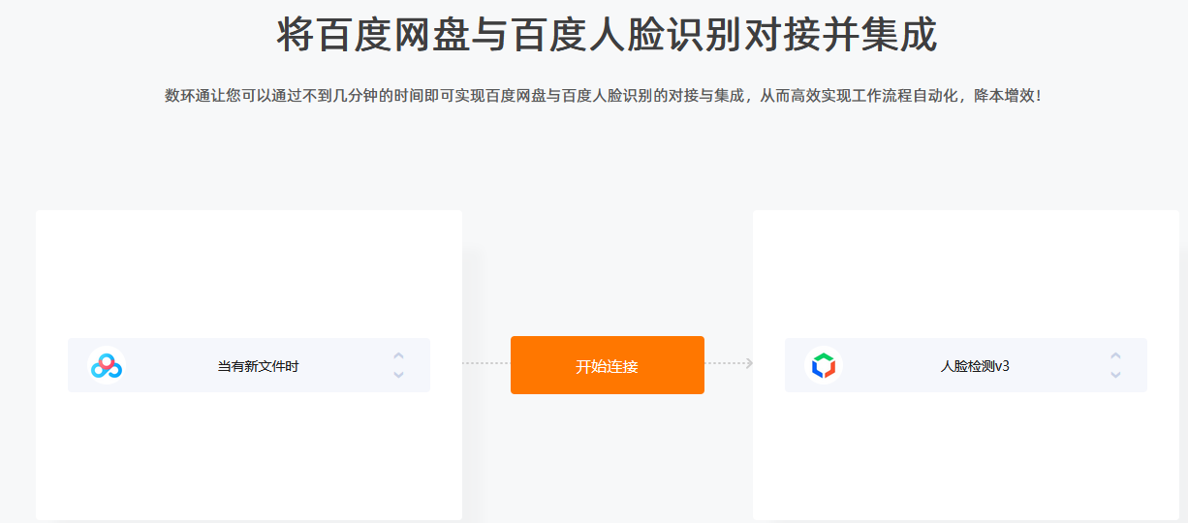This screenshot has width=1188, height=523.
Task: Open the 当有新文件时 trigger selector
Action: (x=249, y=365)
